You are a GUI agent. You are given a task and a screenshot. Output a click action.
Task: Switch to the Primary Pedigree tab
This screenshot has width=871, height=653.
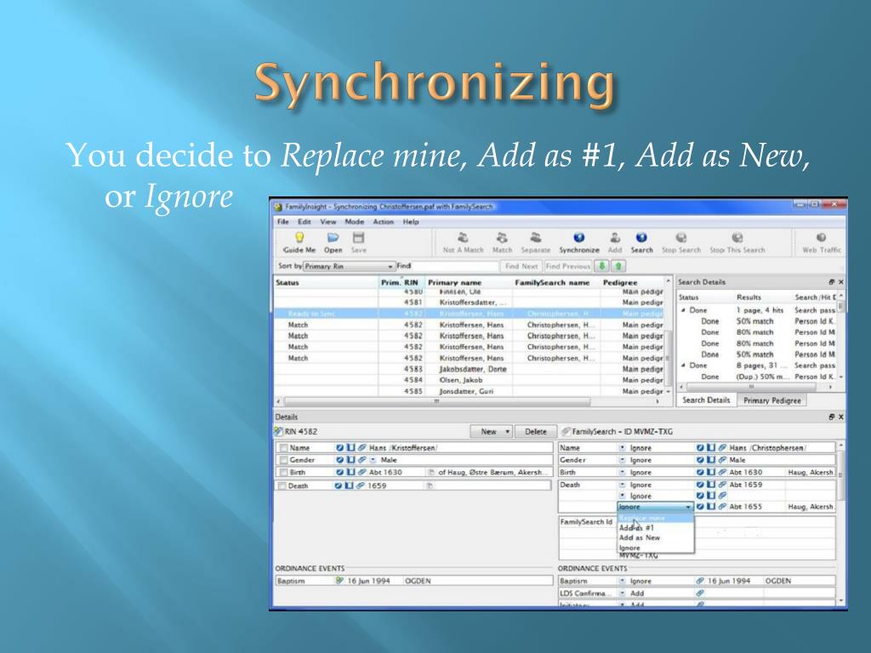click(771, 400)
